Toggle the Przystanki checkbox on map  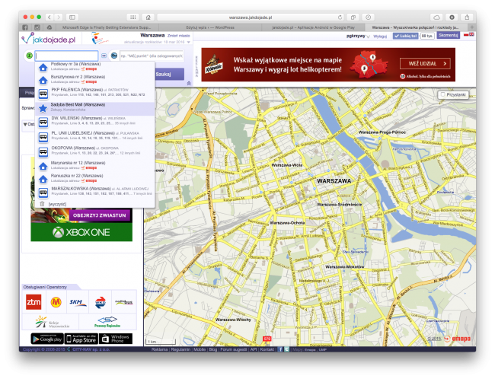pos(442,94)
